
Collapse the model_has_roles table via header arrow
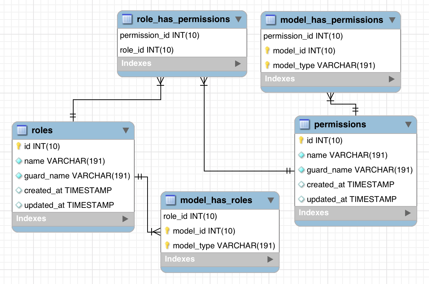pyautogui.click(x=270, y=200)
